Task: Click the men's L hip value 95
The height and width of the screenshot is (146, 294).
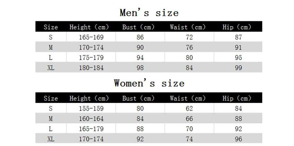Action: click(238, 58)
